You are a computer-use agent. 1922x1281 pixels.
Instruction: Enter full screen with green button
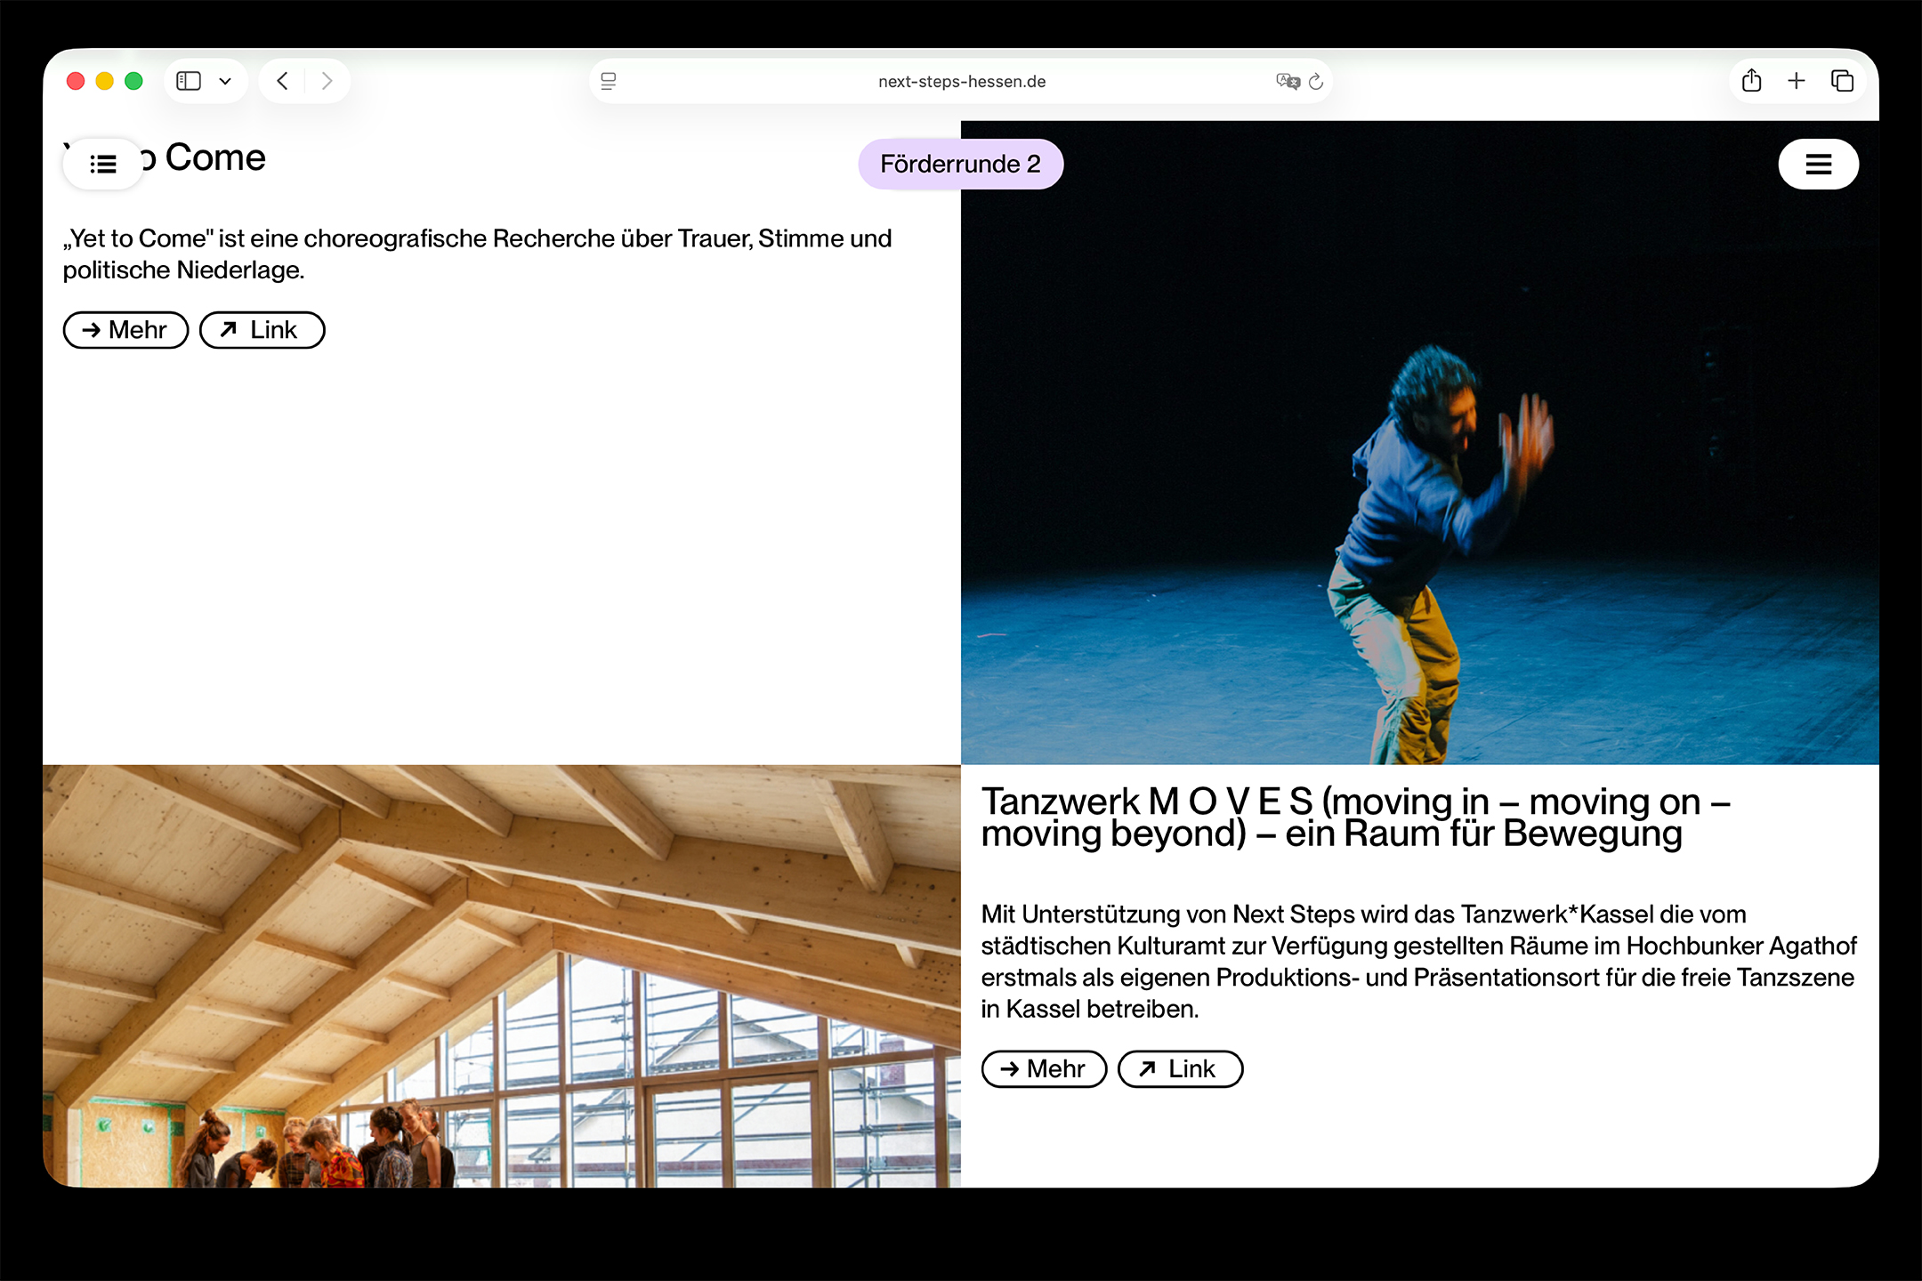click(x=134, y=81)
